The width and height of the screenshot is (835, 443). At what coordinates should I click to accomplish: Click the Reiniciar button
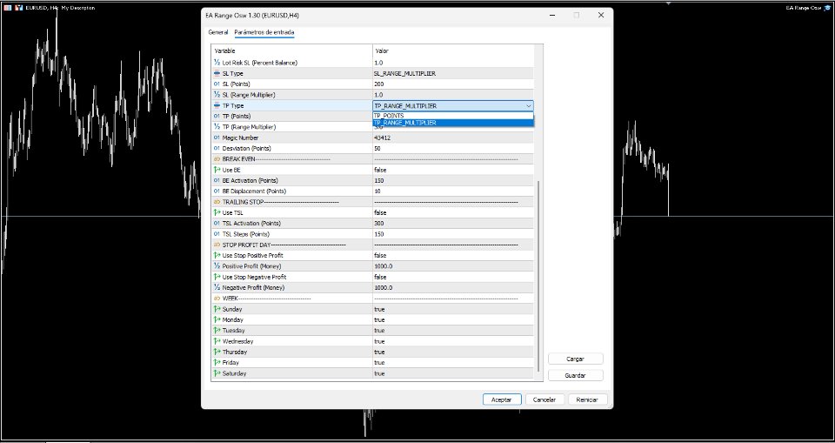point(587,399)
